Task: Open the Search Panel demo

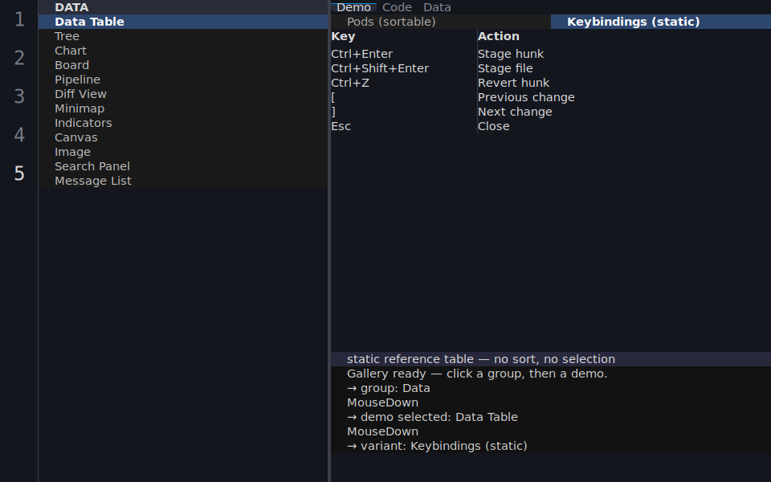Action: (x=183, y=166)
